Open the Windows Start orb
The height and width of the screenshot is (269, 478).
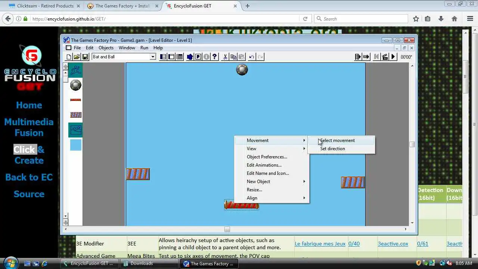click(x=10, y=263)
